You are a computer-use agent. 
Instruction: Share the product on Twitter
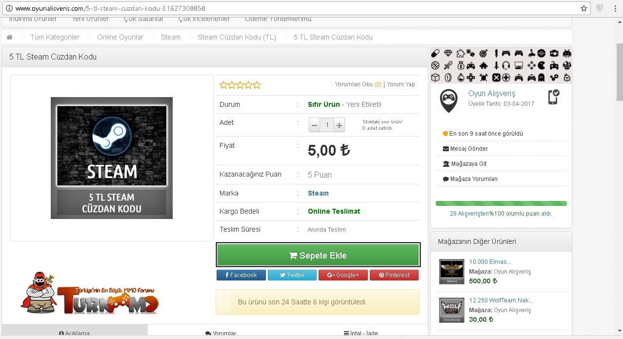(292, 275)
